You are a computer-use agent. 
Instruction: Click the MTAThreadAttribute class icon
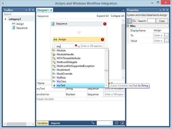(54, 58)
